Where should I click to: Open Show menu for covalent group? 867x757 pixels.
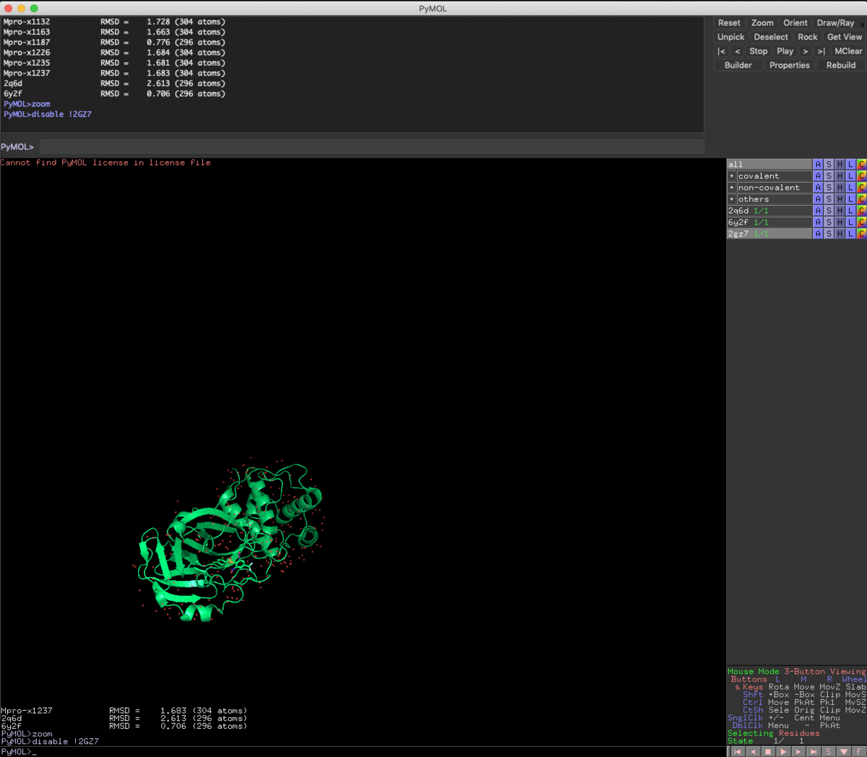pos(829,176)
